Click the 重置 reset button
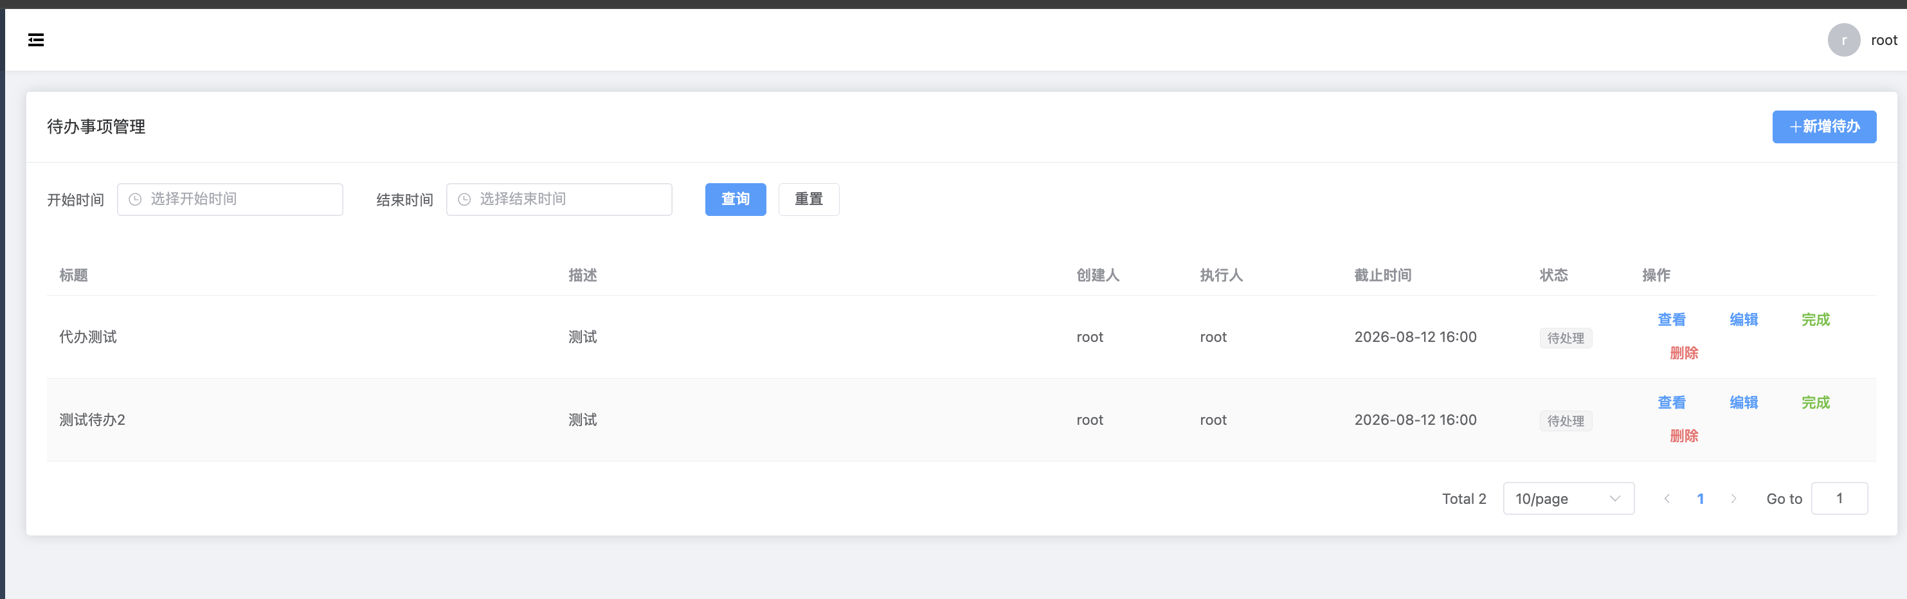The height and width of the screenshot is (599, 1907). point(808,199)
